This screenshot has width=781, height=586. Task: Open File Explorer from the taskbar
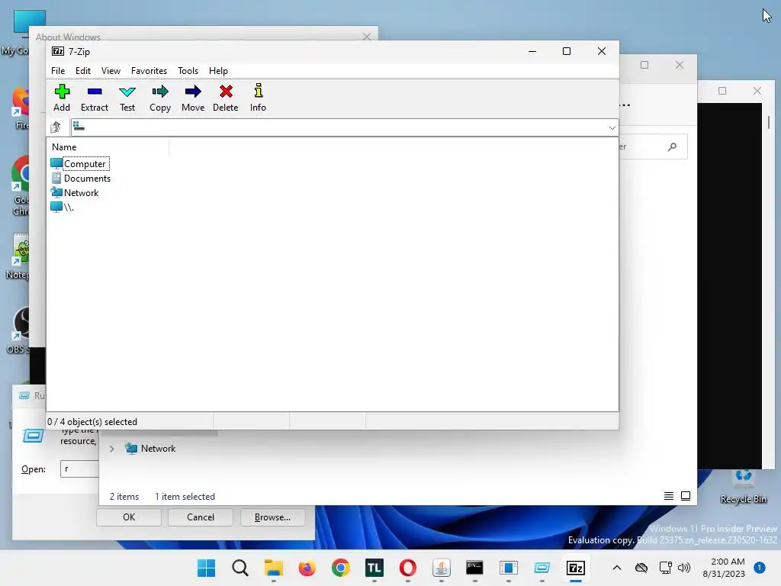pos(274,568)
